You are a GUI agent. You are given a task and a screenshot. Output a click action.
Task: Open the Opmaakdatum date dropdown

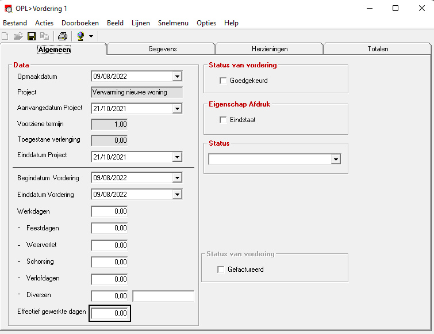pos(177,76)
